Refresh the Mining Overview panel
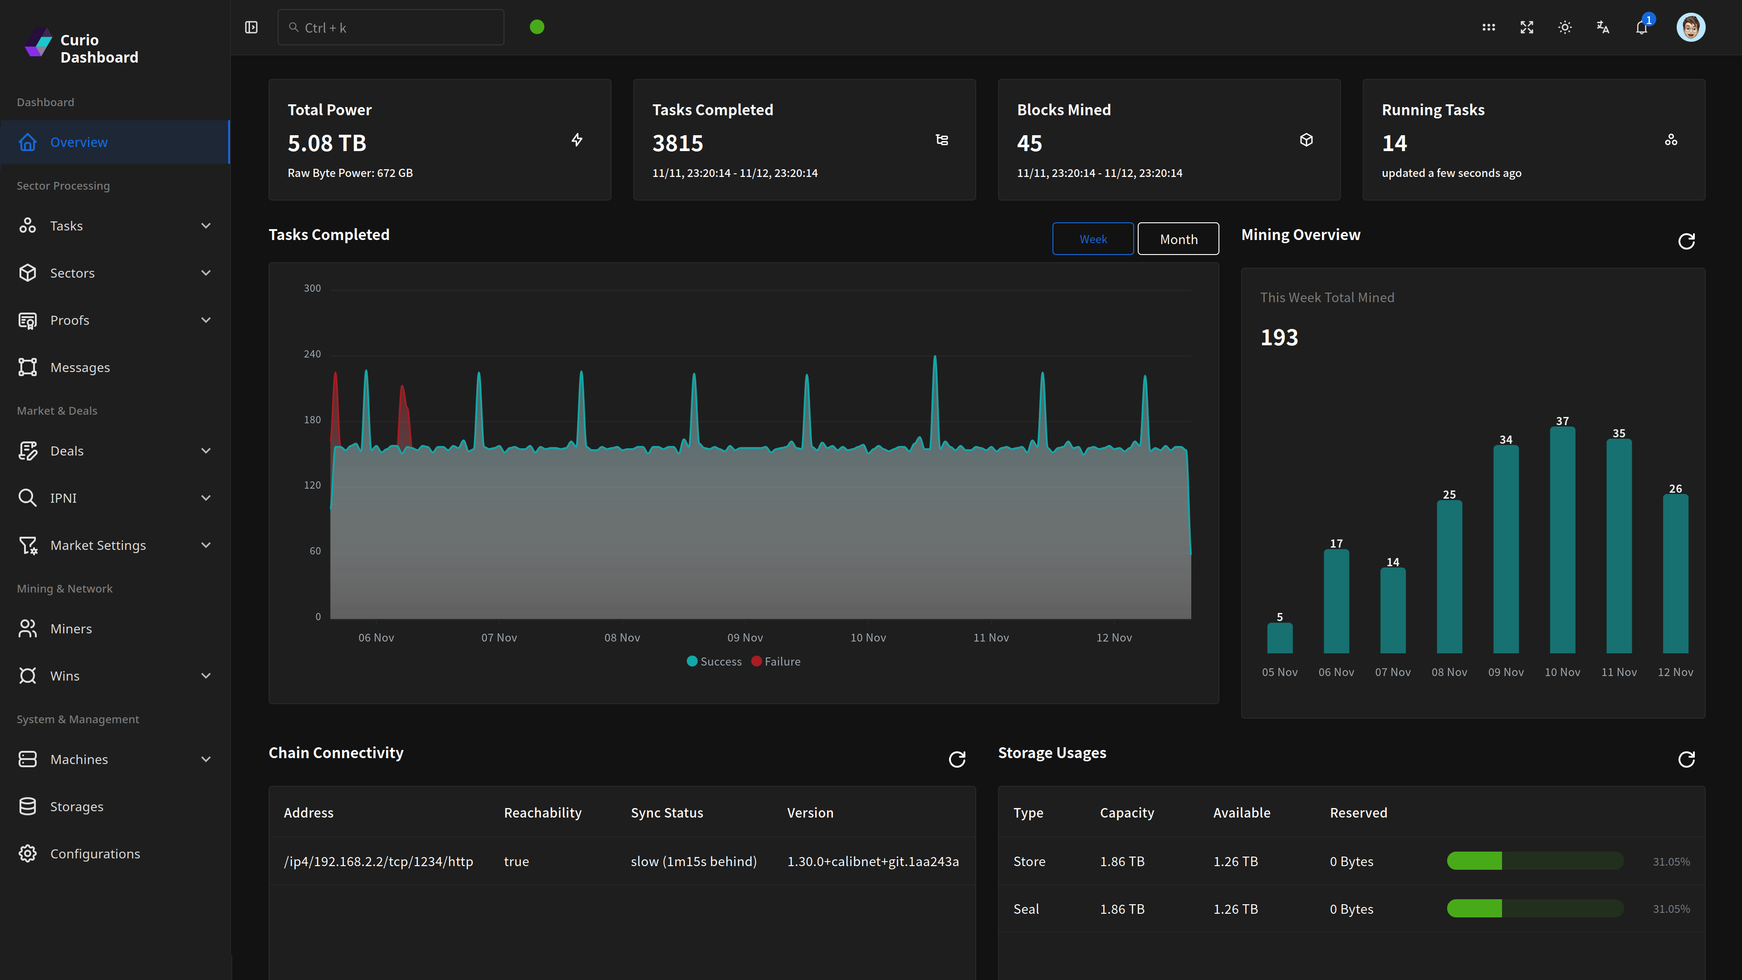 pyautogui.click(x=1686, y=241)
